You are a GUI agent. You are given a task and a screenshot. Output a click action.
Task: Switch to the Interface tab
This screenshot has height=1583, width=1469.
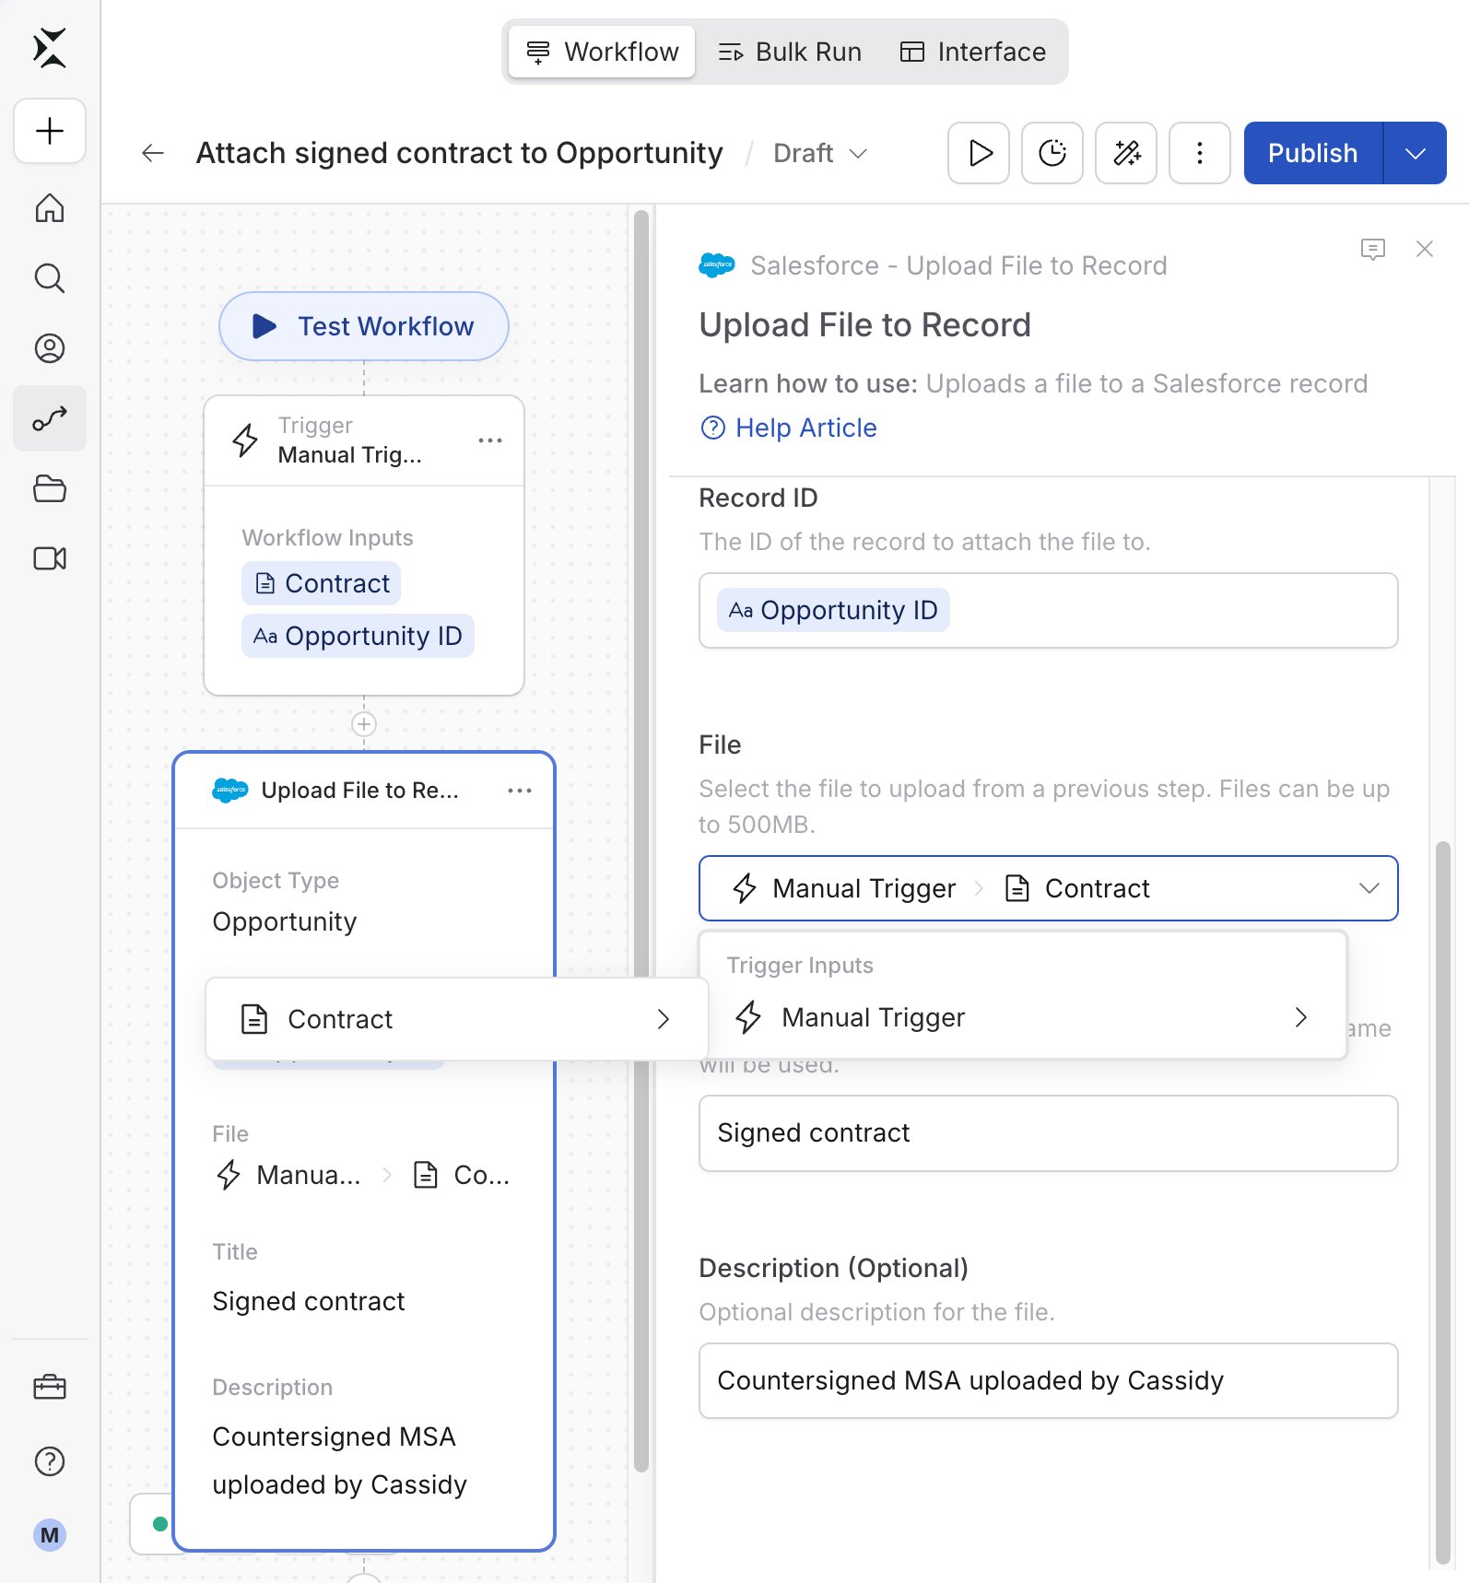pyautogui.click(x=972, y=52)
